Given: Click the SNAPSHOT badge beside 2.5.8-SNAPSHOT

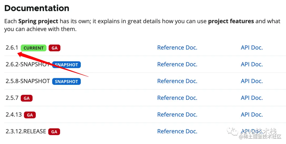Looking at the screenshot, I should 66,81.
